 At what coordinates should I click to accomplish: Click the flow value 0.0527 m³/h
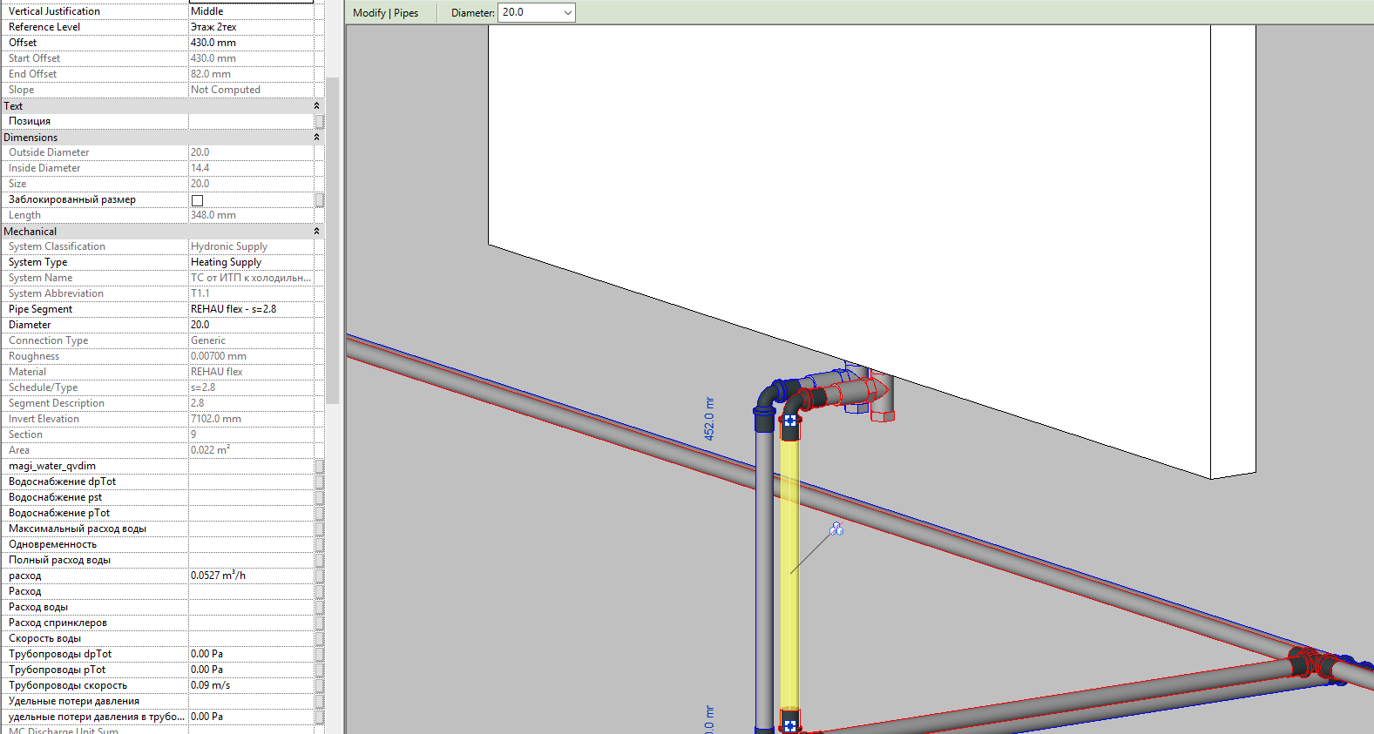click(x=251, y=576)
